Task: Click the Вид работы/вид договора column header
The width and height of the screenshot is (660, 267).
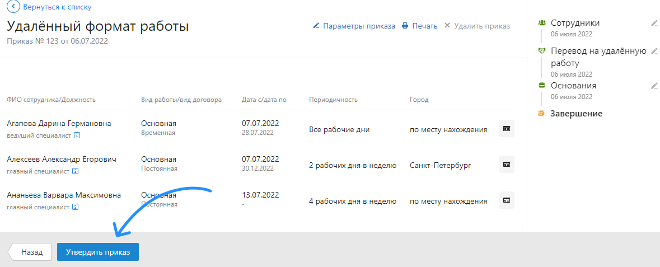Action: coord(181,100)
